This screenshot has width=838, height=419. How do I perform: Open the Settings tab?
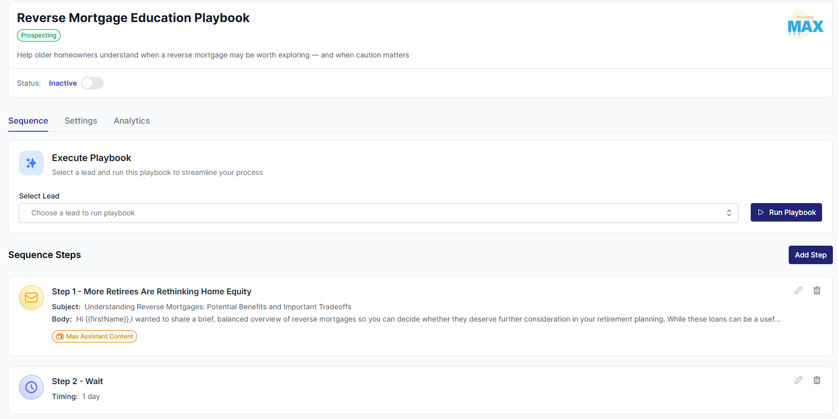tap(81, 121)
